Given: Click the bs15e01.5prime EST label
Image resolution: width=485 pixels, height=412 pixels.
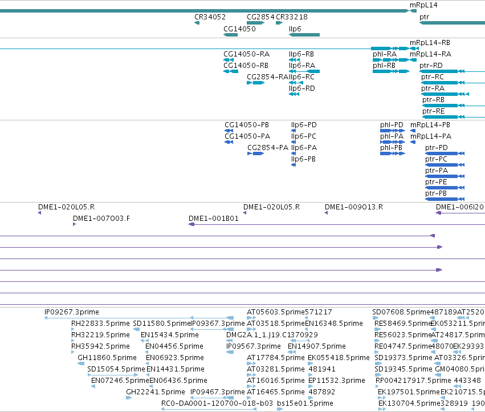Looking at the screenshot, I should pos(305,403).
